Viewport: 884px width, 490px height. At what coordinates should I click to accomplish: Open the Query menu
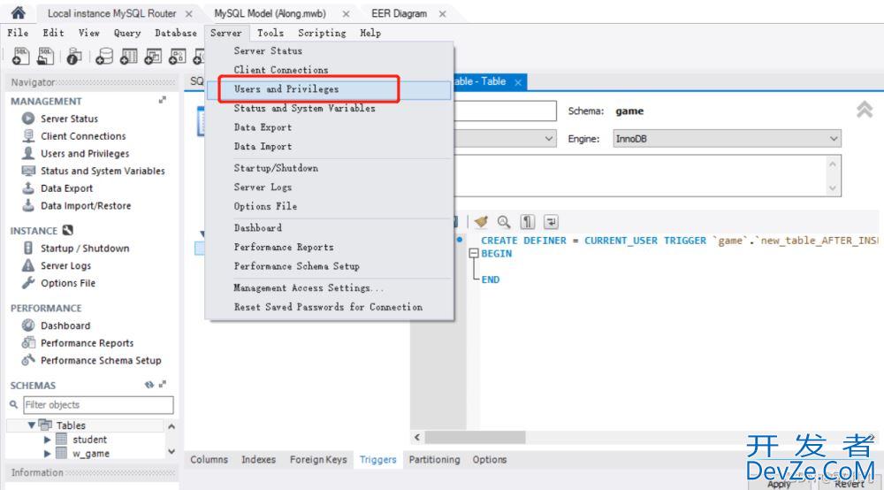point(127,33)
